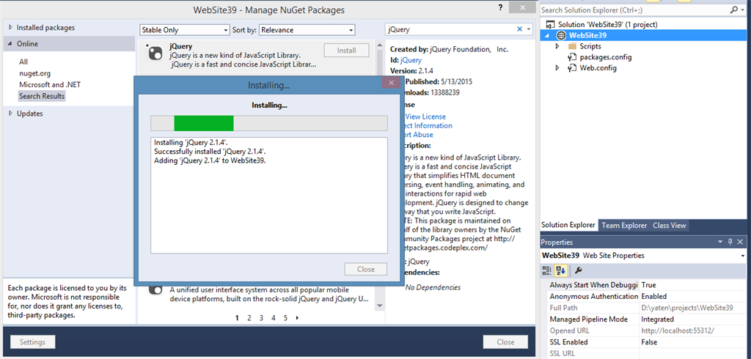Image resolution: width=751 pixels, height=359 pixels.
Task: Clear the jQuery search text with X
Action: click(x=520, y=30)
